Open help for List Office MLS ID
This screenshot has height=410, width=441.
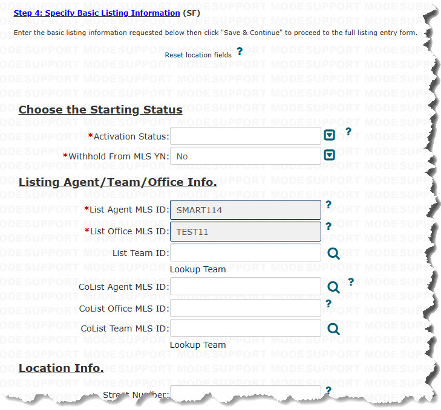328,226
